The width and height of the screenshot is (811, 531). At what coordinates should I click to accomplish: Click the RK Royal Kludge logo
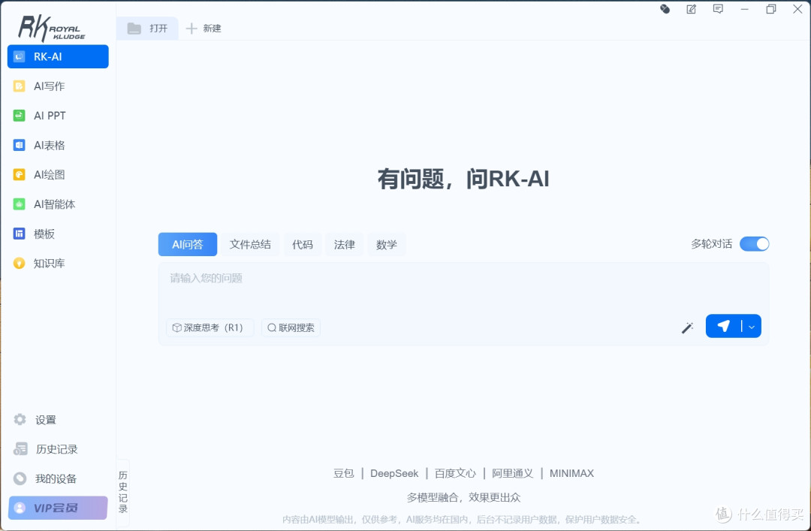point(52,28)
